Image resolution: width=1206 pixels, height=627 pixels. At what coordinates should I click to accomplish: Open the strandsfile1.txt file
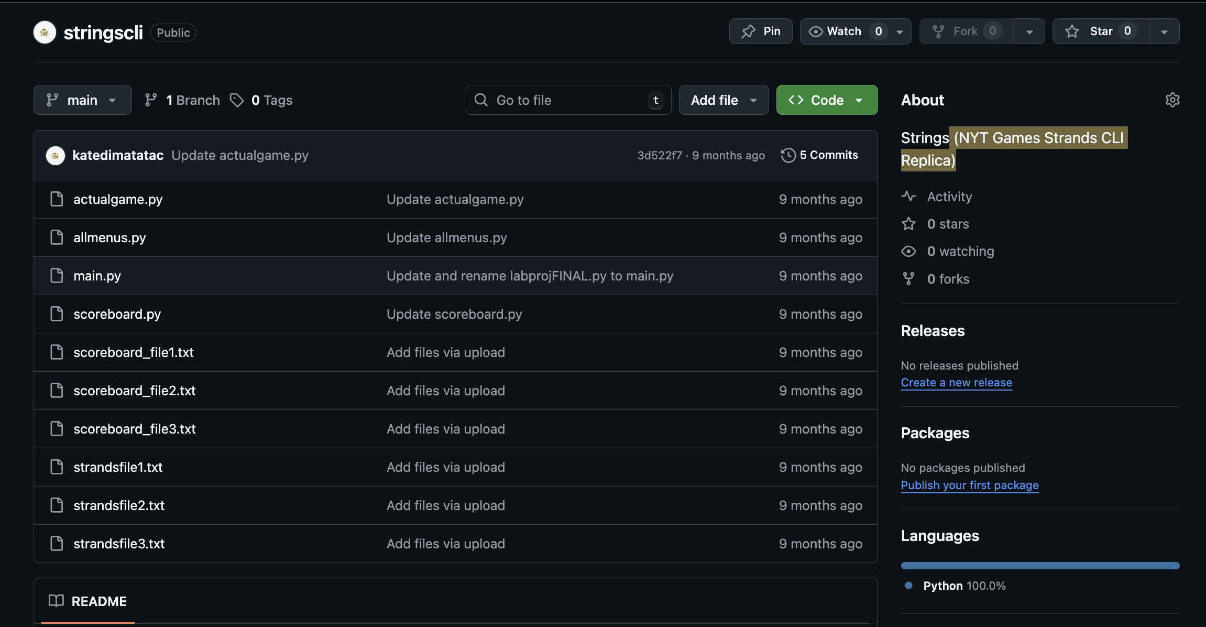coord(118,467)
